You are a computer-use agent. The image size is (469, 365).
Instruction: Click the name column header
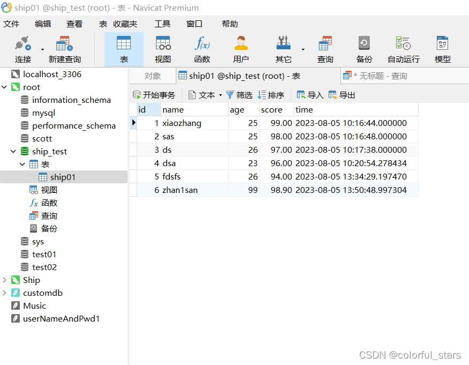point(195,110)
